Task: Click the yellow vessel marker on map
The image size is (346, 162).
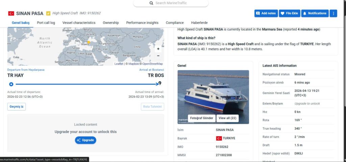Action: click(x=89, y=42)
